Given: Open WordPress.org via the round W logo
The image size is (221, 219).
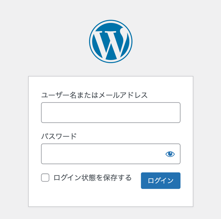Looking at the screenshot, I should pos(110,41).
